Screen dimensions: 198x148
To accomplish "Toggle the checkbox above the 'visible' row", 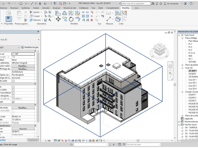I will point(13,87).
